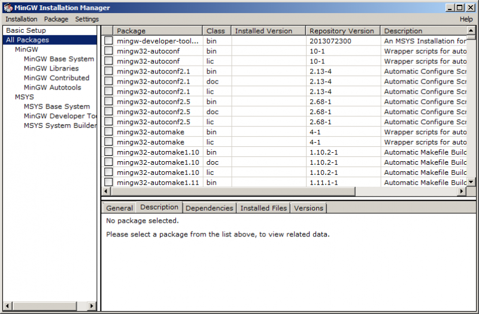479x314 pixels.
Task: Click sidebar horizontal scroll-left arrow
Action: 8,306
